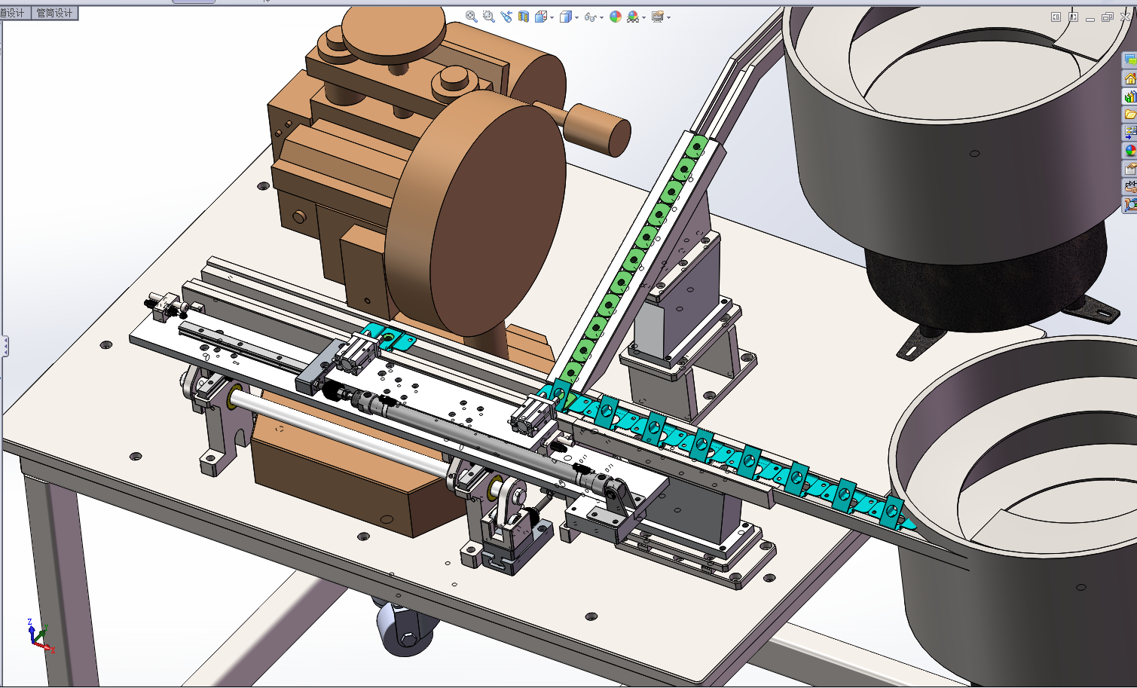Click the tile-left document window button
This screenshot has height=688, width=1137.
coord(1056,17)
